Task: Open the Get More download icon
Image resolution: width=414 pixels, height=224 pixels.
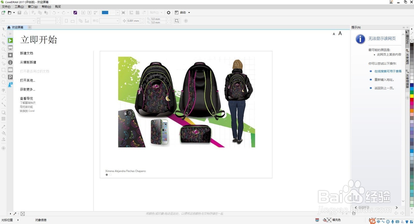Action: coord(10,84)
